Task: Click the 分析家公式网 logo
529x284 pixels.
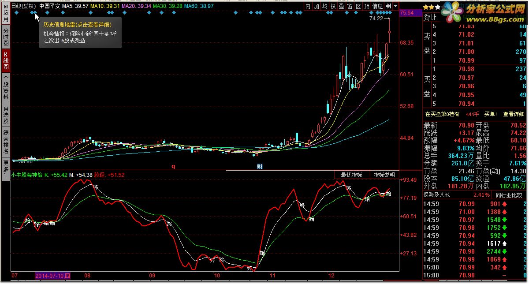Action: click(483, 12)
